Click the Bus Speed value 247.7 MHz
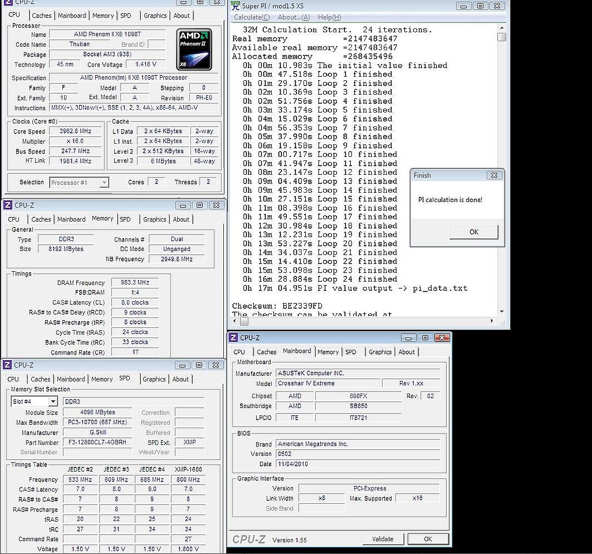The image size is (592, 554). click(x=76, y=151)
